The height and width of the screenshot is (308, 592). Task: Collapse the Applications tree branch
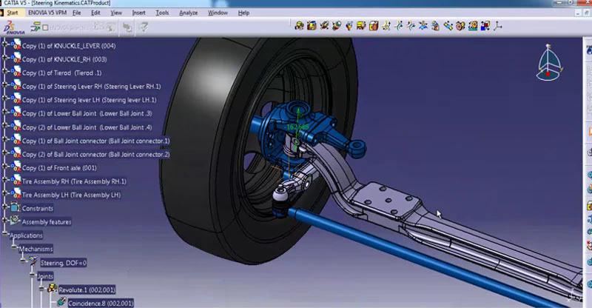4,235
